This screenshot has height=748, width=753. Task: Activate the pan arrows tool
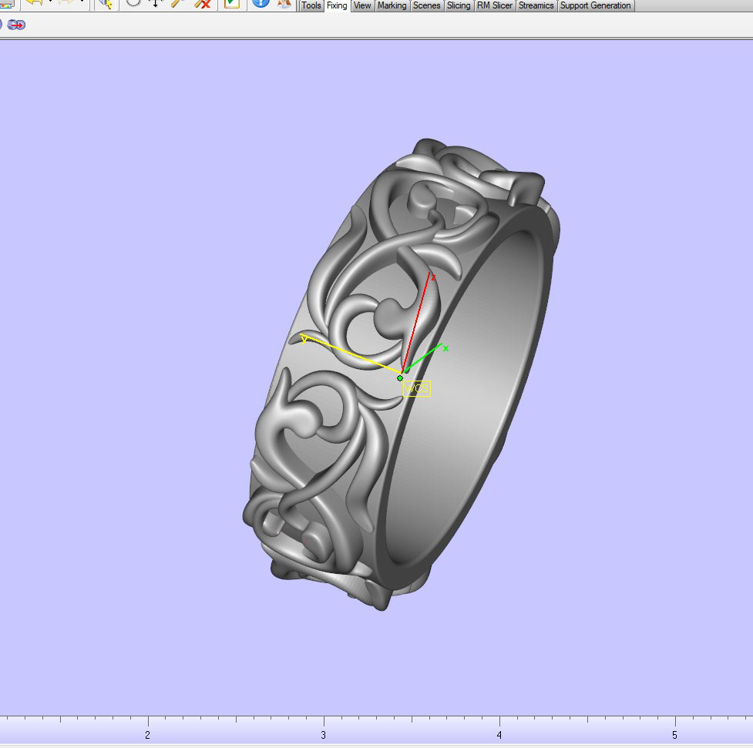(156, 3)
